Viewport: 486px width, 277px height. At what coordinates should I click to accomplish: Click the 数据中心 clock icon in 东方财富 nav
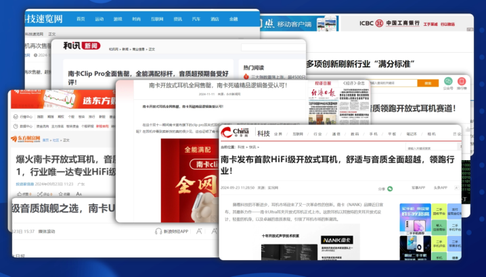[x=16, y=126]
